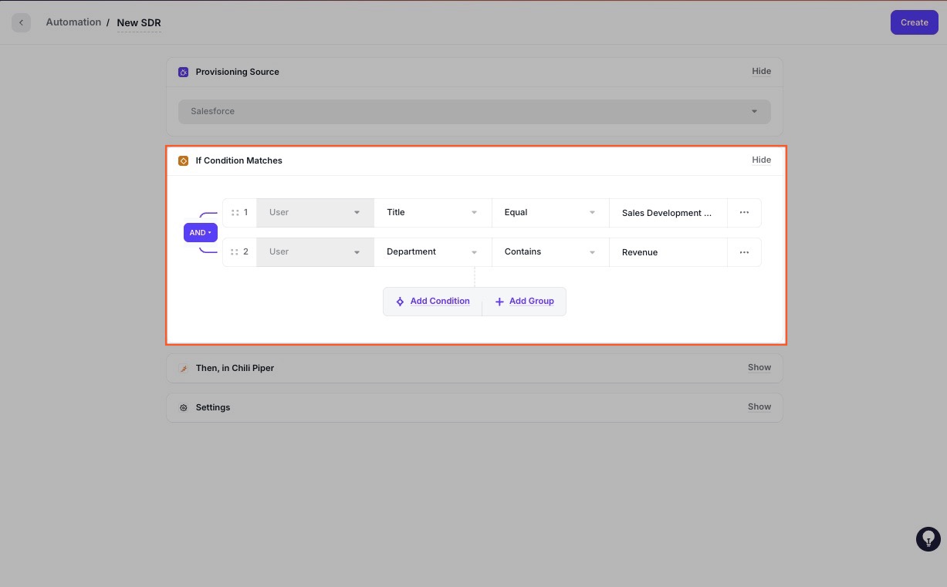Screen dimensions: 947x587
Task: Click the drag handle of condition 1
Action: 235,213
